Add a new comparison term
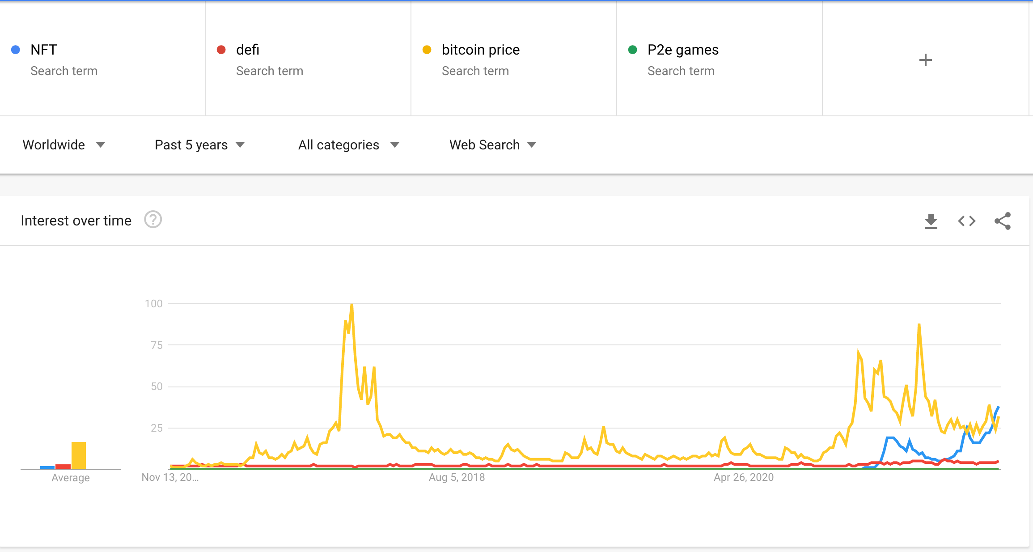Viewport: 1033px width, 552px height. point(925,60)
